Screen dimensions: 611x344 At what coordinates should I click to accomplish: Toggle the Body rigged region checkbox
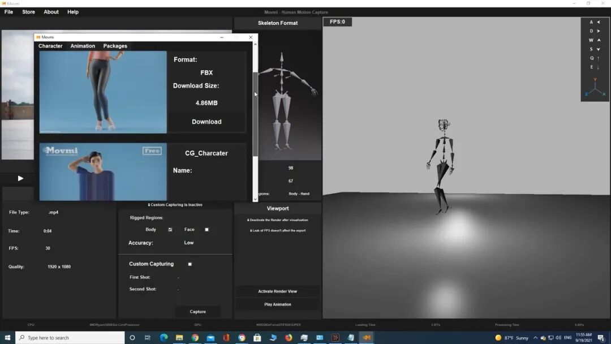[x=170, y=230]
